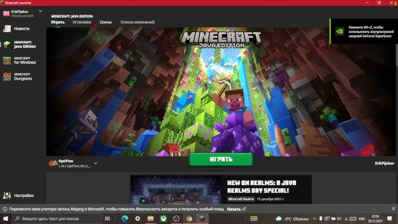Click the info icon in migration banner
The height and width of the screenshot is (224, 398).
[x=5, y=209]
